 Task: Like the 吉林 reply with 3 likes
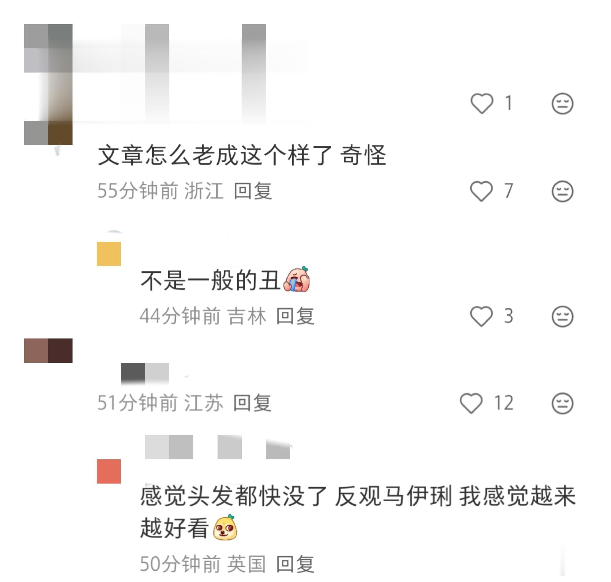pos(481,316)
